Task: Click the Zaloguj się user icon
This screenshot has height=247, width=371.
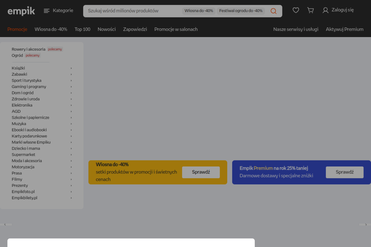Action: click(325, 10)
